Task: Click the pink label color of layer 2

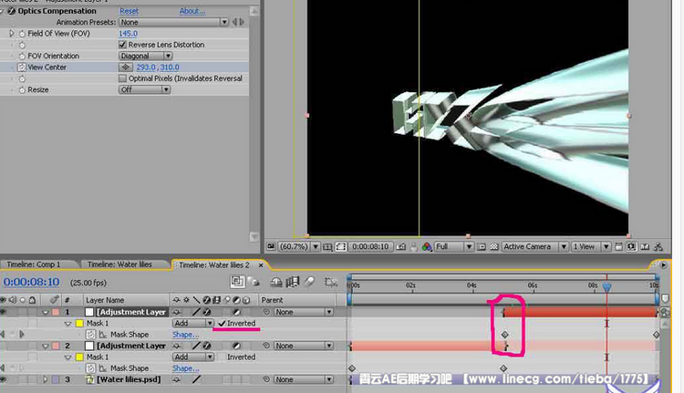Action: tap(56, 346)
